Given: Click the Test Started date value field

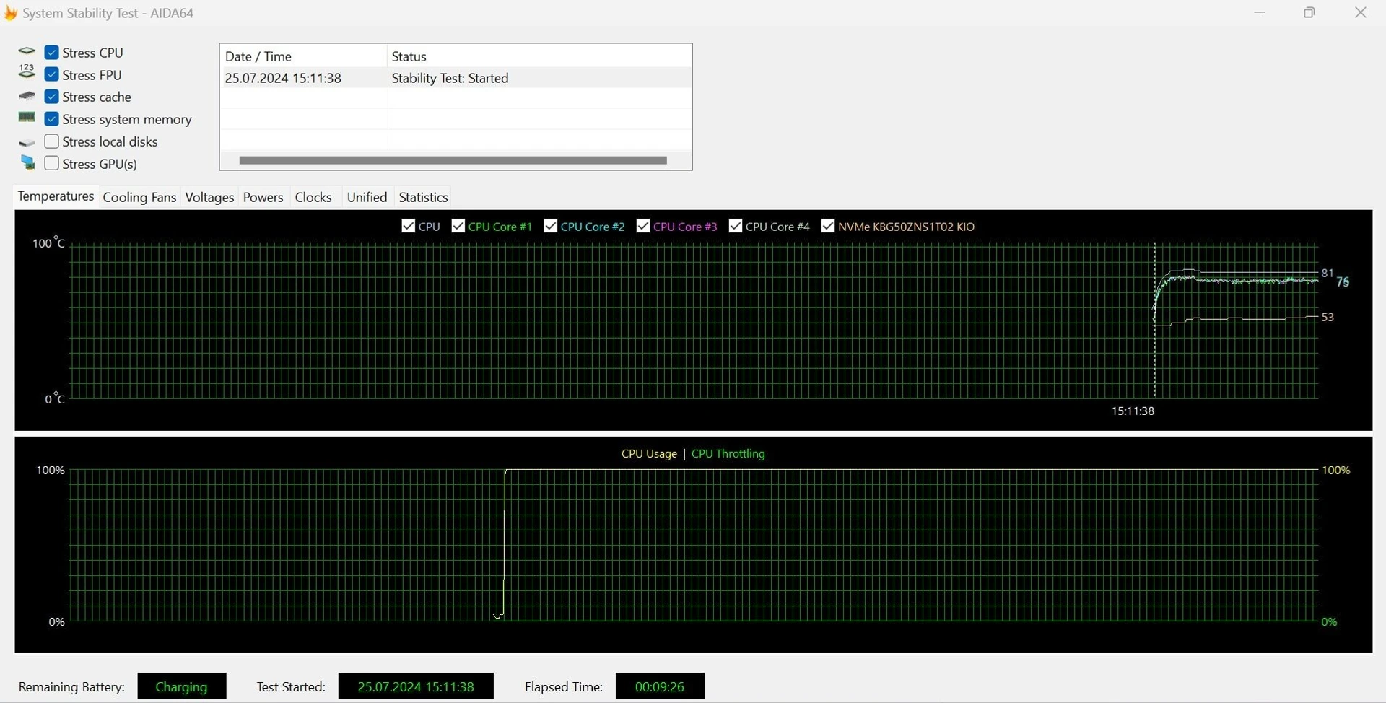Looking at the screenshot, I should [416, 686].
